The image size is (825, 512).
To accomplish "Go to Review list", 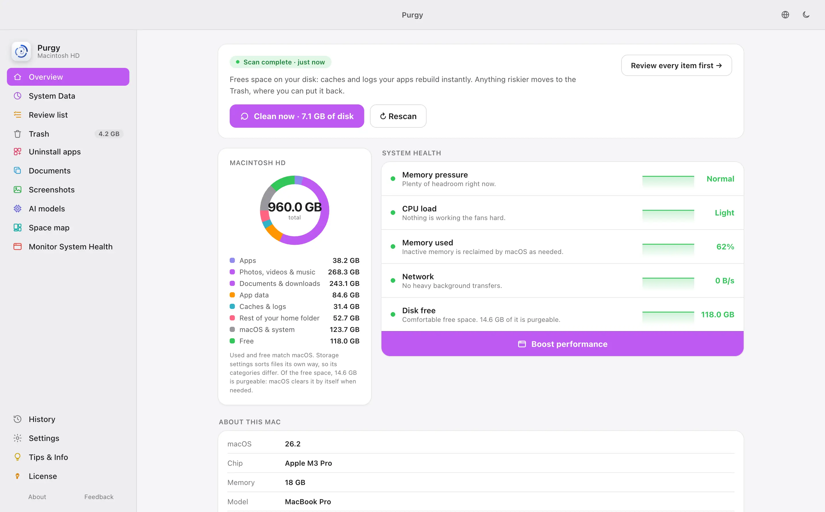I will [68, 115].
